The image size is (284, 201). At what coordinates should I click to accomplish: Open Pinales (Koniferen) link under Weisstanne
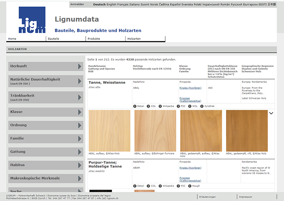point(190,88)
